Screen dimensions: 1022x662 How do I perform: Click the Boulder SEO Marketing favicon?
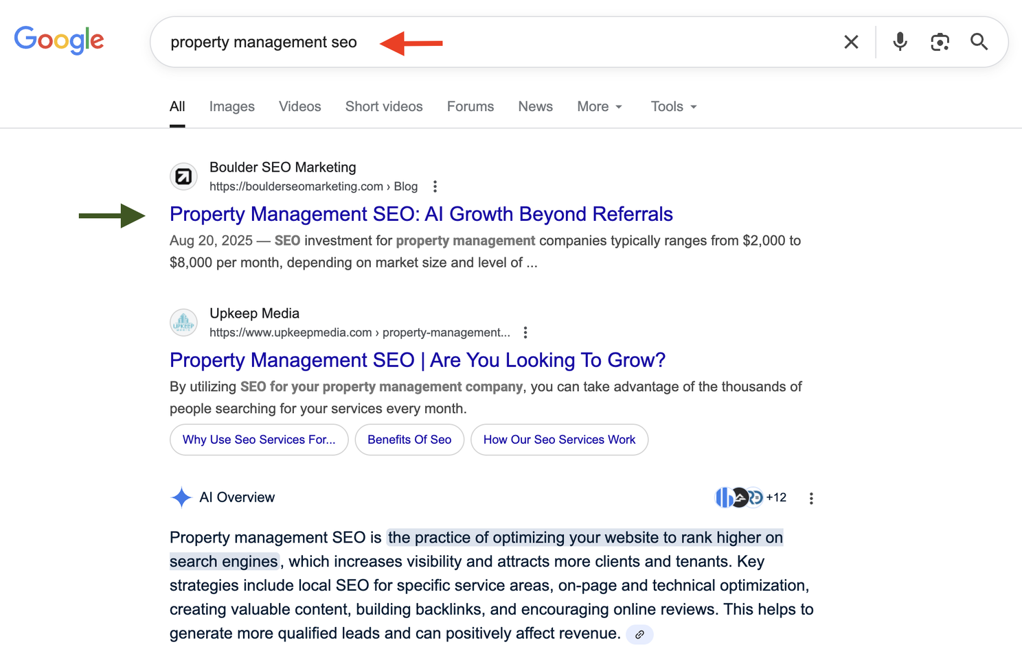pos(183,177)
